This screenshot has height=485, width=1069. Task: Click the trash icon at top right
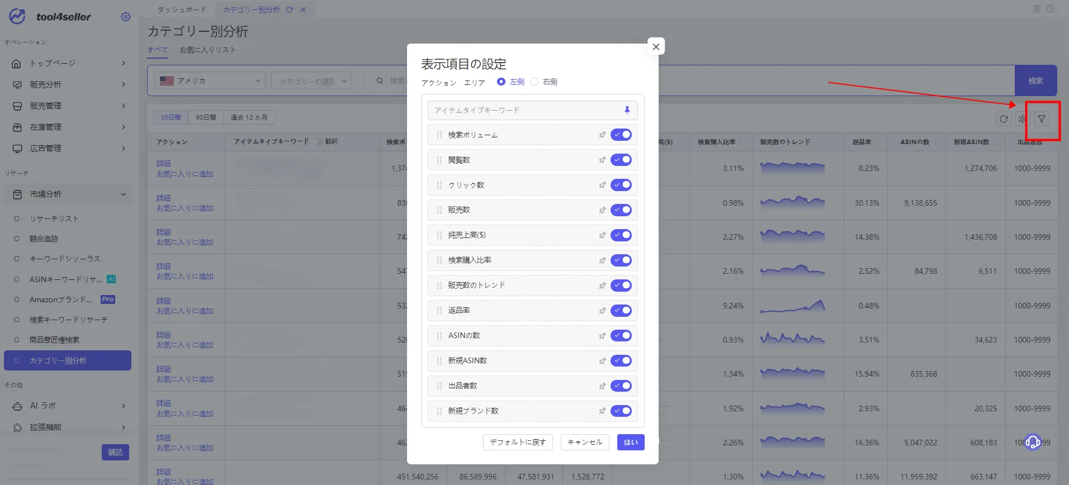click(x=1037, y=8)
